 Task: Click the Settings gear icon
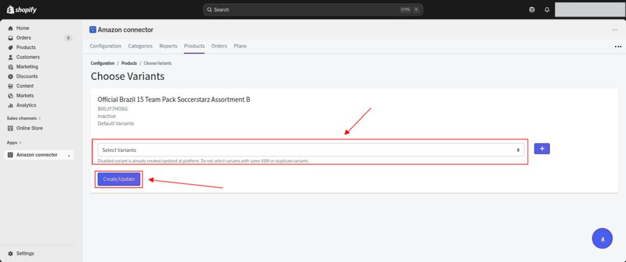coord(11,253)
